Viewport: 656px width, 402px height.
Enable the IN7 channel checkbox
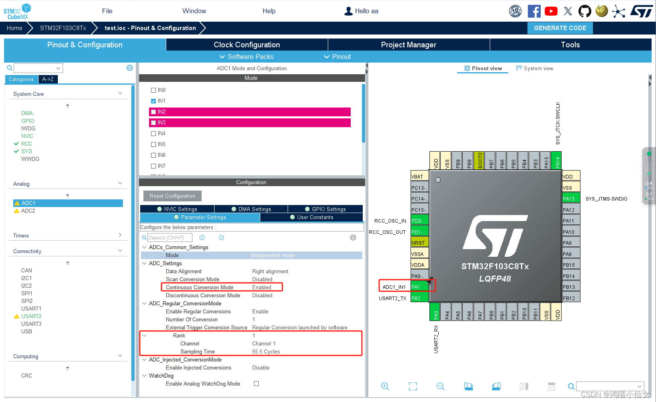coord(153,166)
